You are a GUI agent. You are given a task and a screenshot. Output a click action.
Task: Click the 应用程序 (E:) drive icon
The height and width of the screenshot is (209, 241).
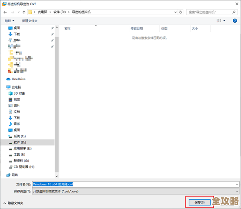pyautogui.click(x=10, y=149)
